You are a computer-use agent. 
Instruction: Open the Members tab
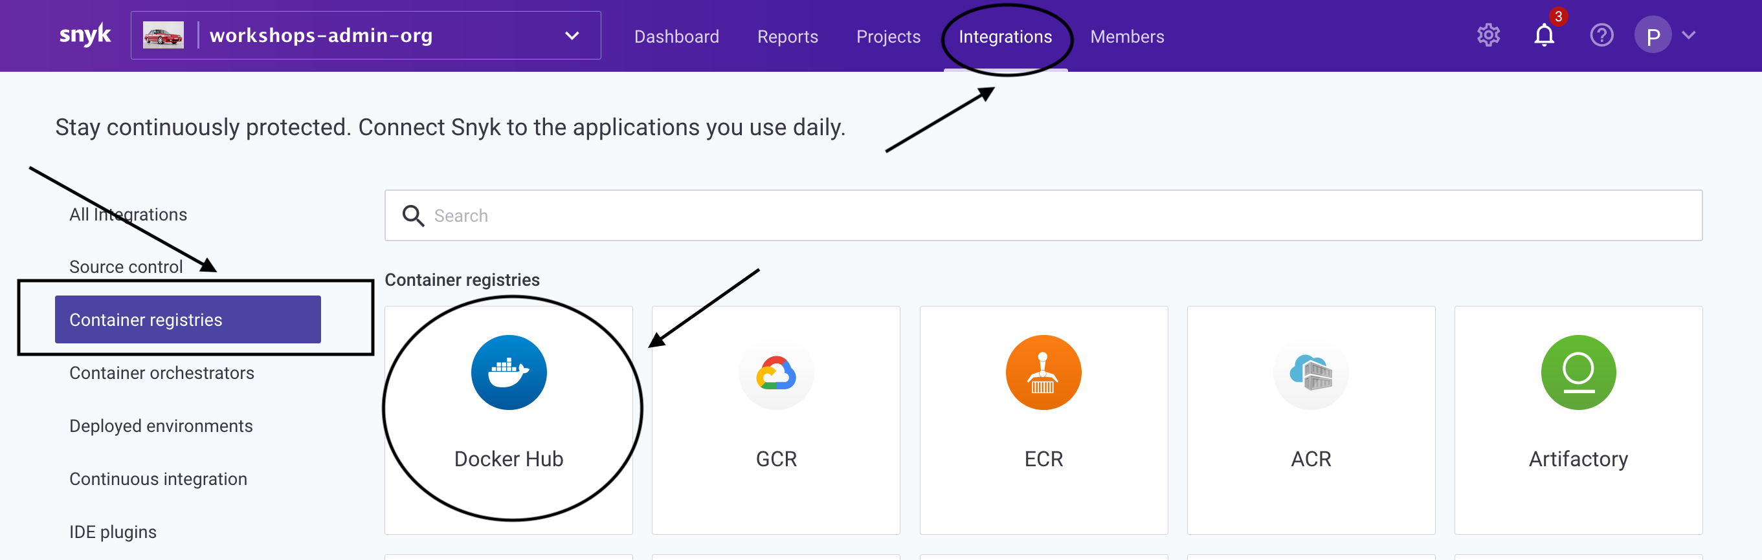pyautogui.click(x=1126, y=36)
